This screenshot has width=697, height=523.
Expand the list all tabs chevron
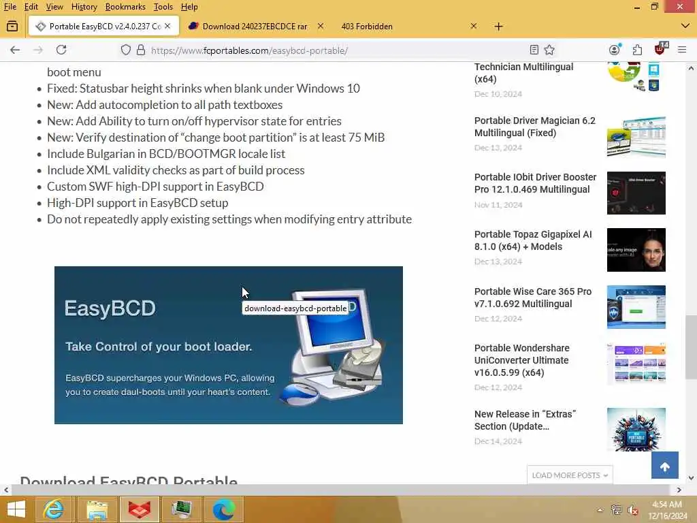685,27
